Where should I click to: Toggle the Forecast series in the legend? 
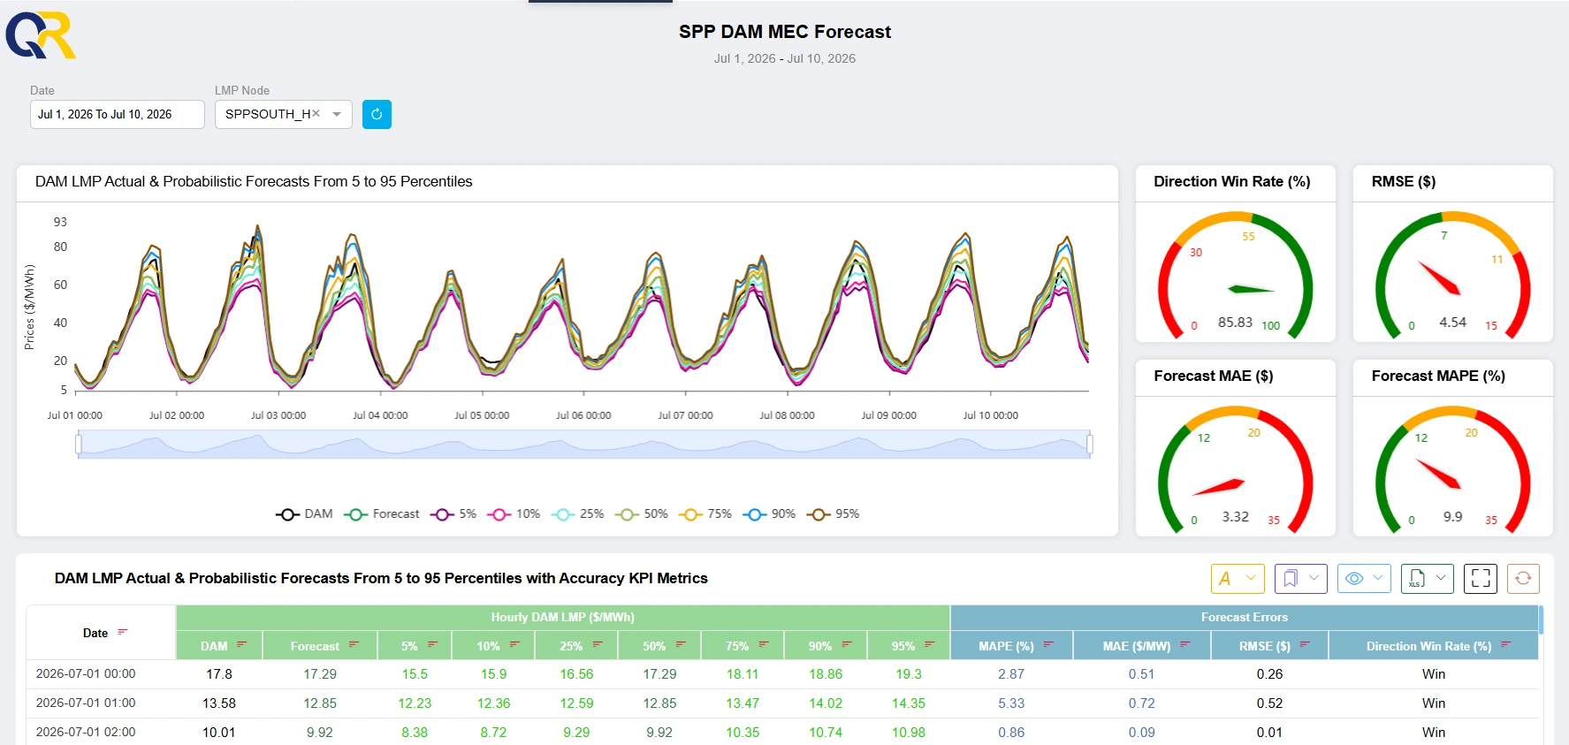point(382,513)
